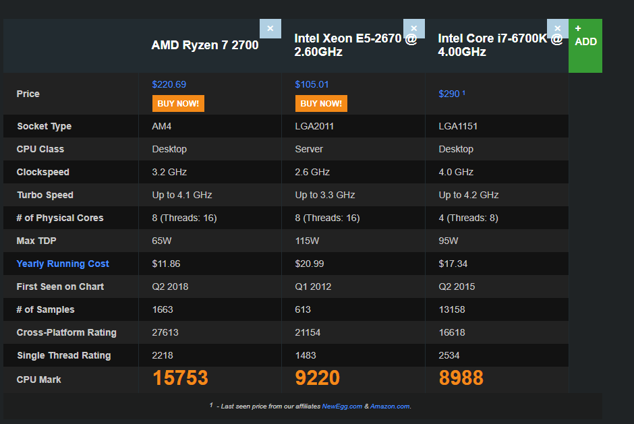Click the 9220 CPU Mark score

tap(318, 378)
